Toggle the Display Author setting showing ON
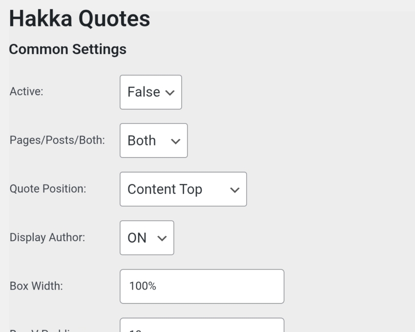This screenshot has width=415, height=332. (x=146, y=238)
